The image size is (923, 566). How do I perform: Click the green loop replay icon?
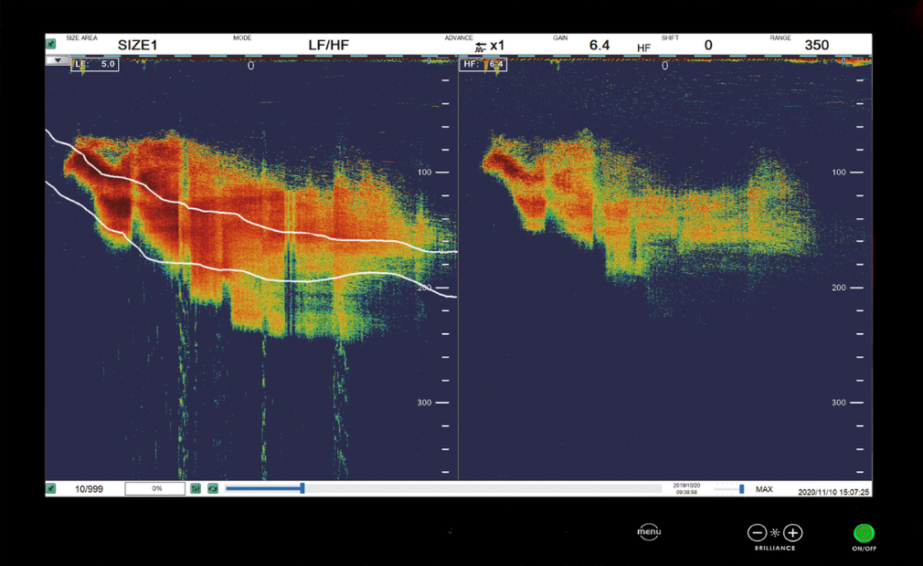pyautogui.click(x=213, y=489)
